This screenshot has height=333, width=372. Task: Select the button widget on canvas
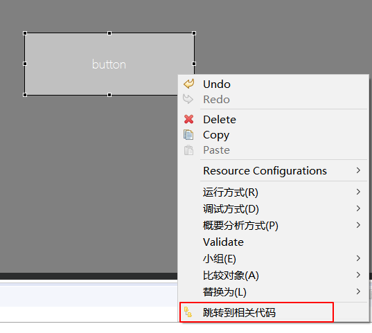(109, 64)
